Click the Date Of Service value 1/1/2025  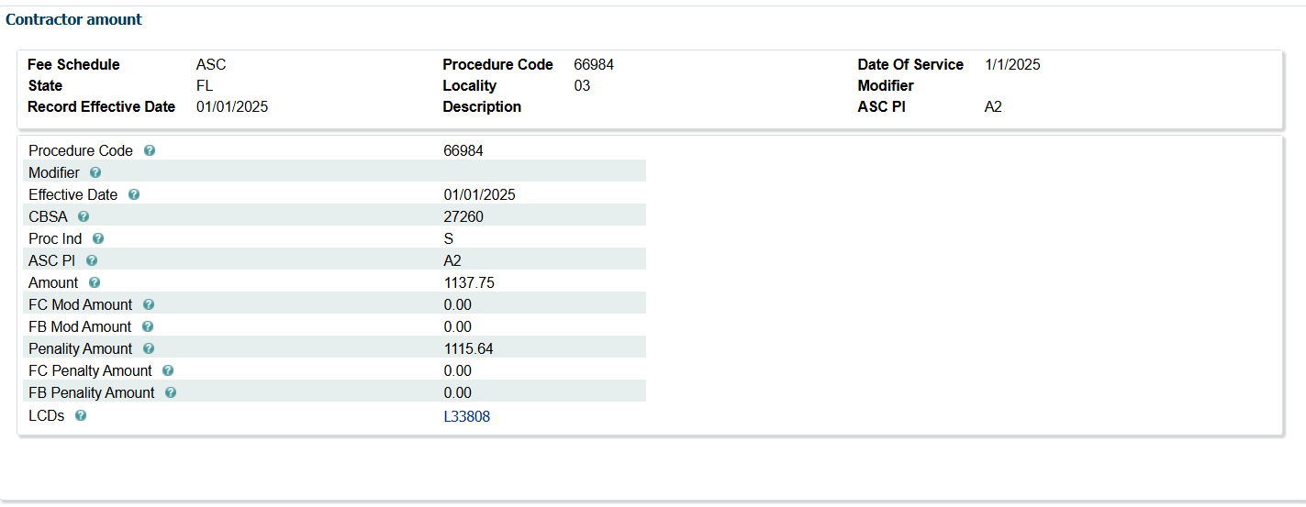pyautogui.click(x=1012, y=64)
